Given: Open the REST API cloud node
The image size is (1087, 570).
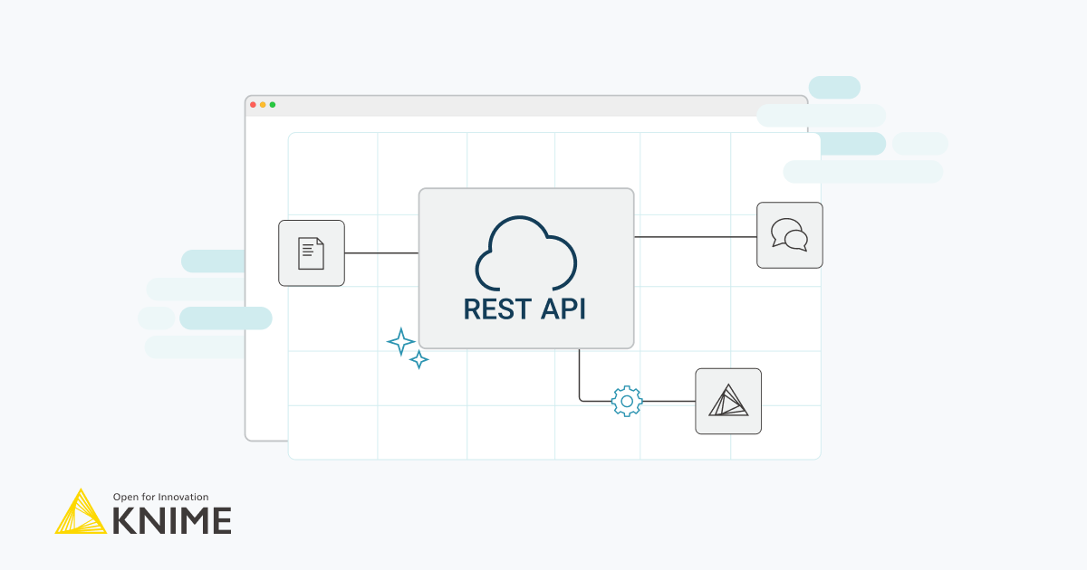Looking at the screenshot, I should [x=525, y=267].
